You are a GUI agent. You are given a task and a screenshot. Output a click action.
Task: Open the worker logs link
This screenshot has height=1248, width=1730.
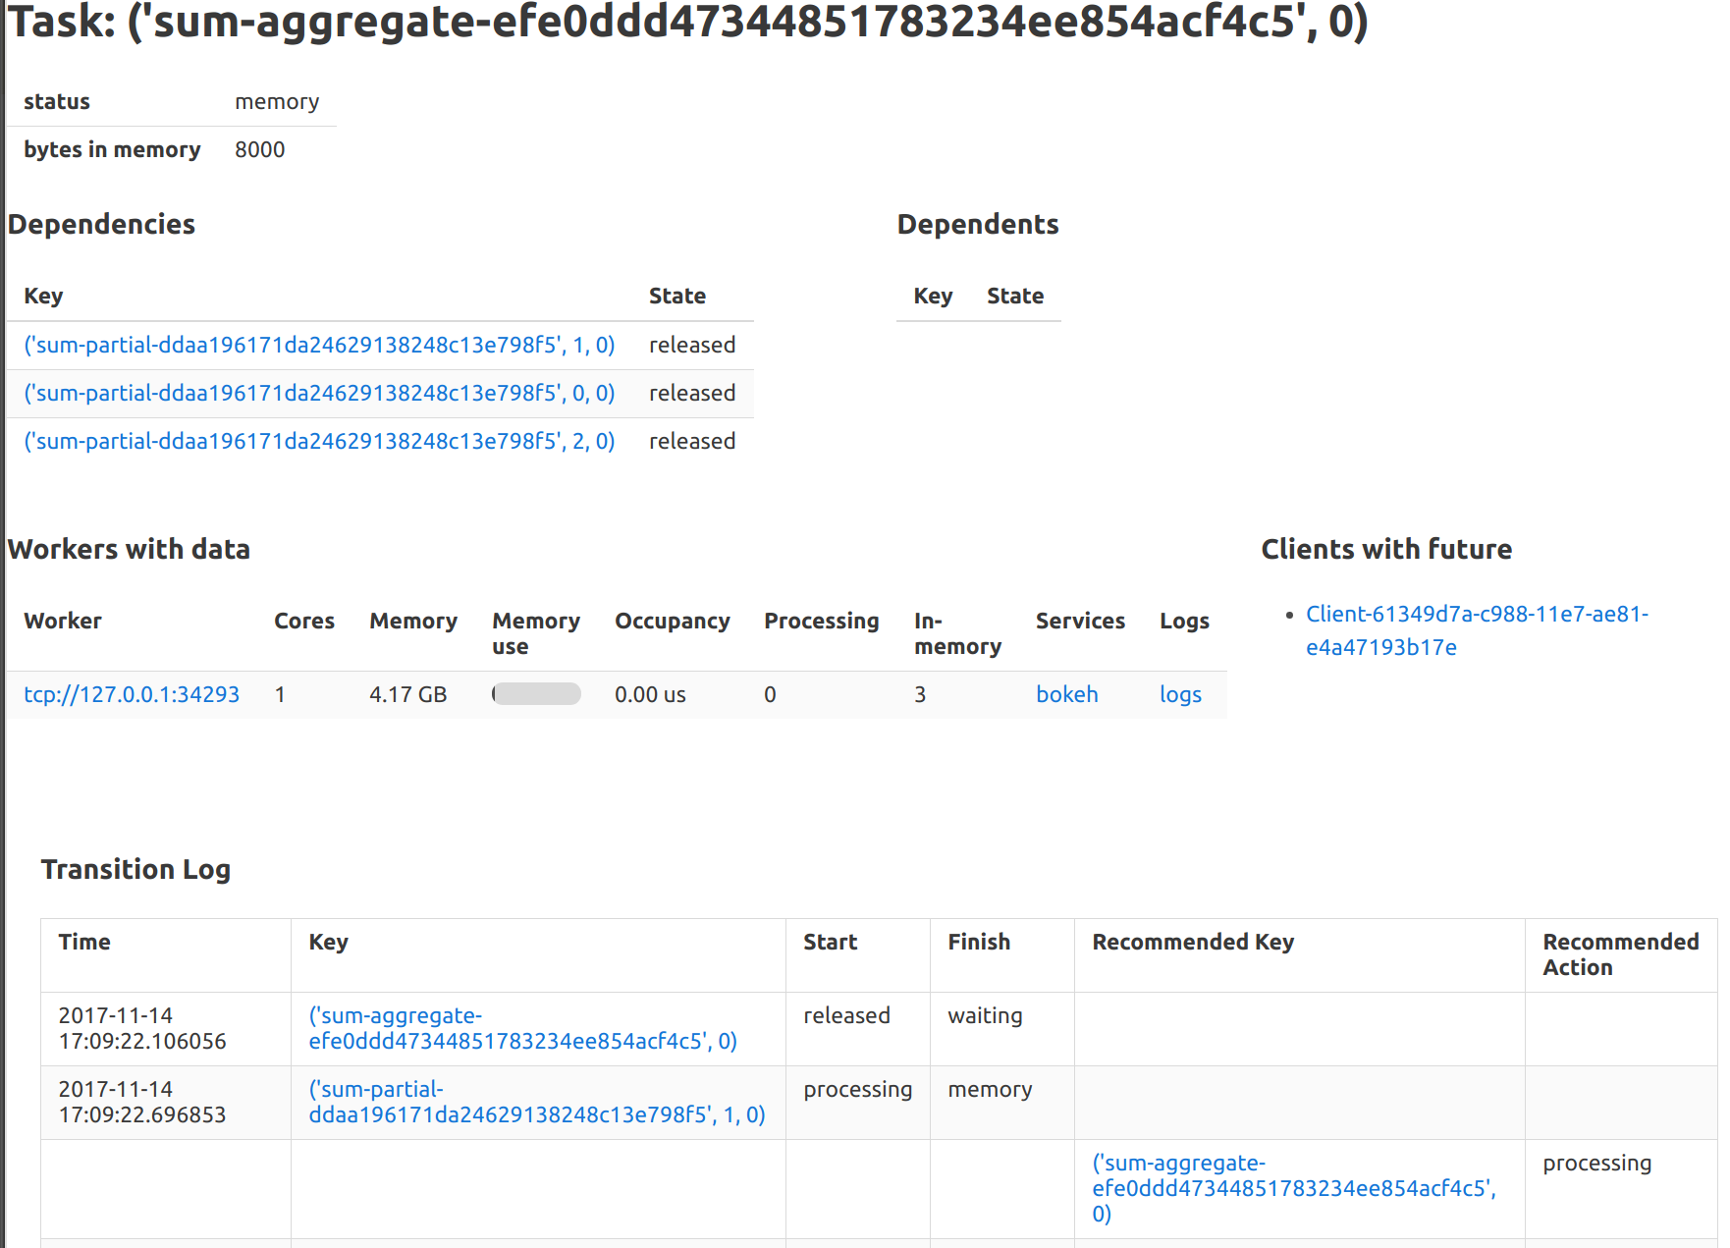pyautogui.click(x=1180, y=695)
